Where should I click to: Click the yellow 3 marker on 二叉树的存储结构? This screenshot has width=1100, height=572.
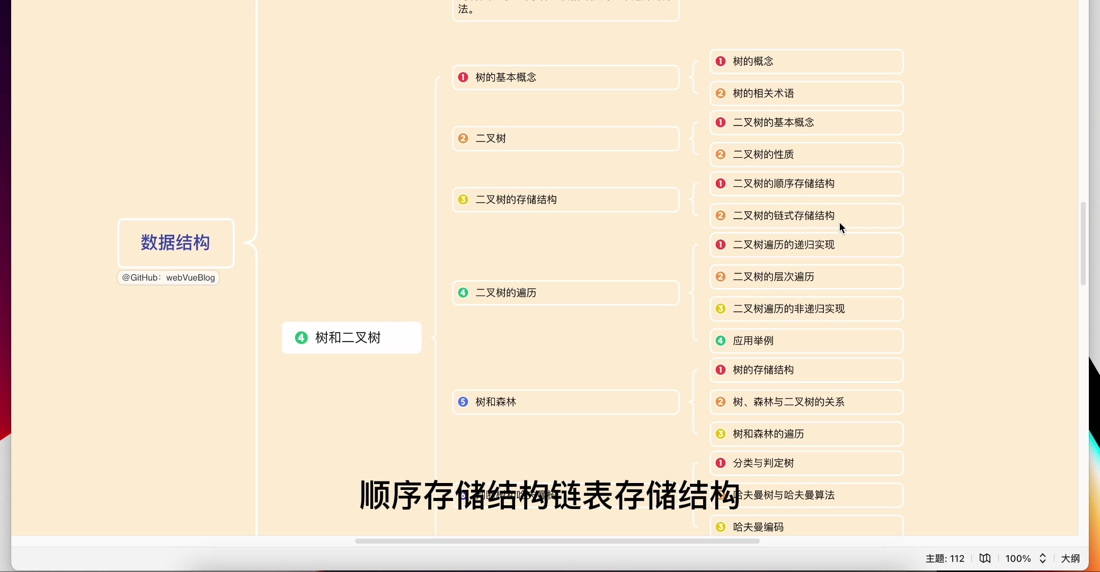(x=463, y=200)
